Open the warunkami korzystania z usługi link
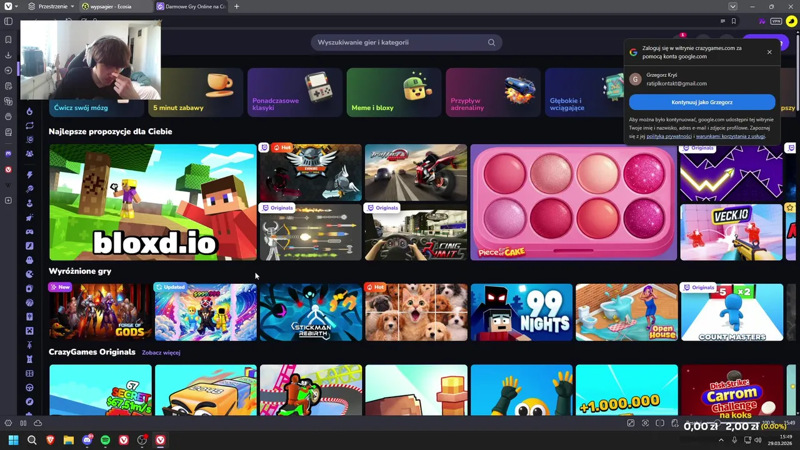 730,136
